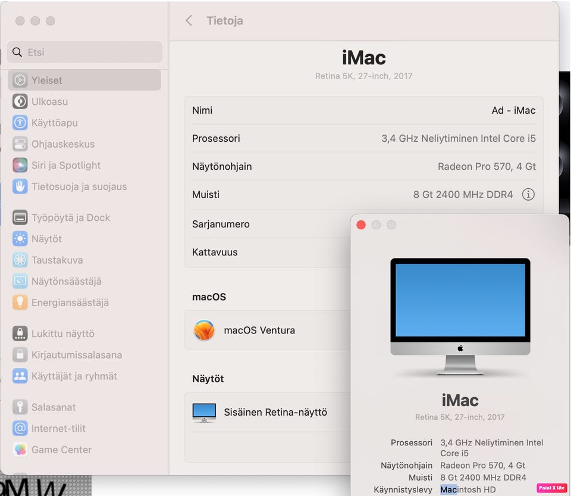Click 8 Gt 2400 MHz DDR4 in Tietoja pane
571x496 pixels.
pyautogui.click(x=463, y=195)
